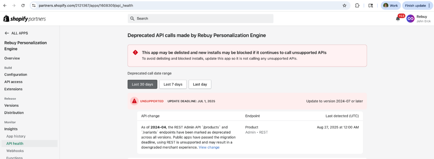
Task: Open the Work profile dropdown
Action: point(391,5)
